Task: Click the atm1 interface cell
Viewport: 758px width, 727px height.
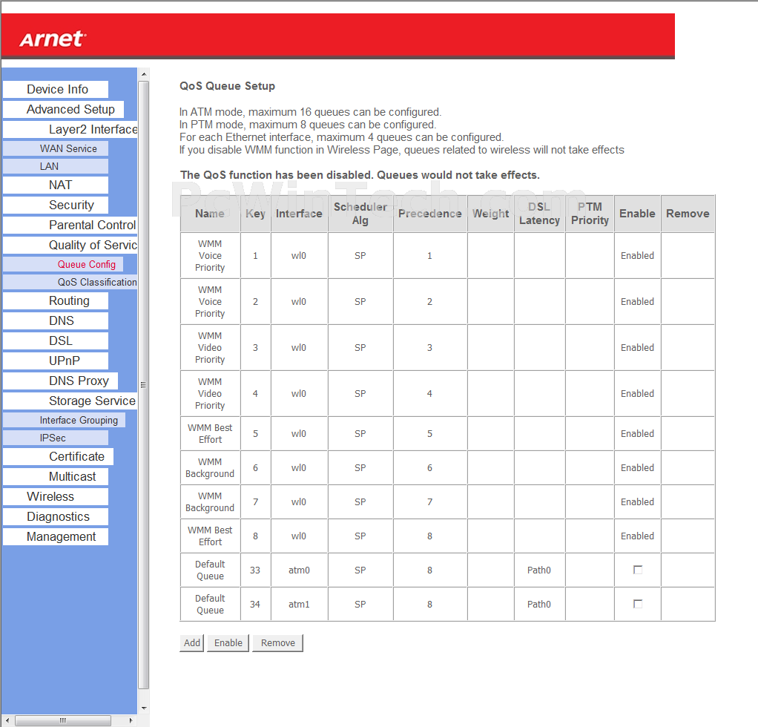Action: (x=299, y=604)
